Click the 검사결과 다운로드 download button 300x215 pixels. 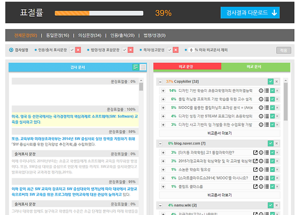[x=250, y=13]
